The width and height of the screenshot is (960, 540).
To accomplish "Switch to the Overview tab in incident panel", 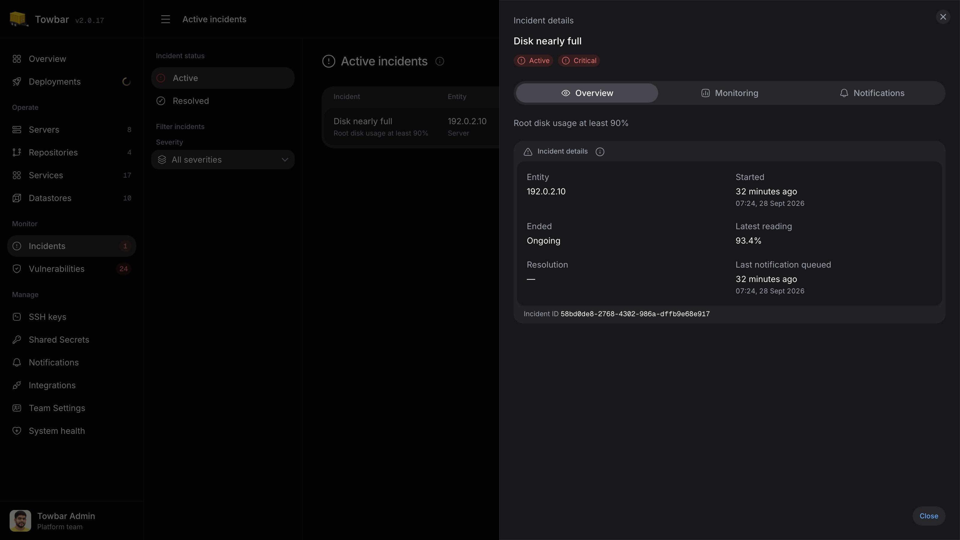I will pyautogui.click(x=587, y=93).
